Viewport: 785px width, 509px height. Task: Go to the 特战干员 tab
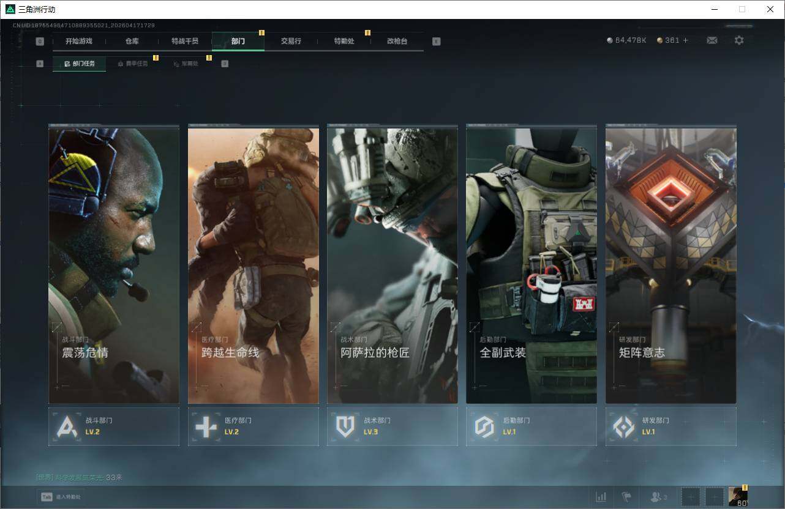pos(185,42)
